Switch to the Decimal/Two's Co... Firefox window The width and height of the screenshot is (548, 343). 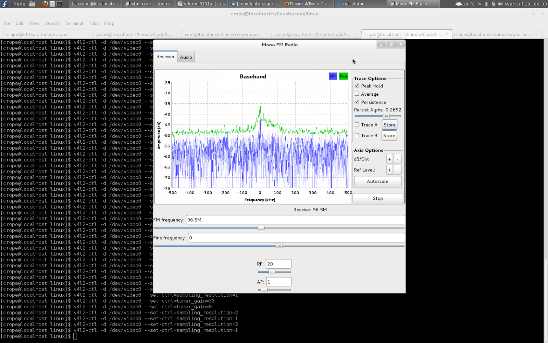pos(308,4)
